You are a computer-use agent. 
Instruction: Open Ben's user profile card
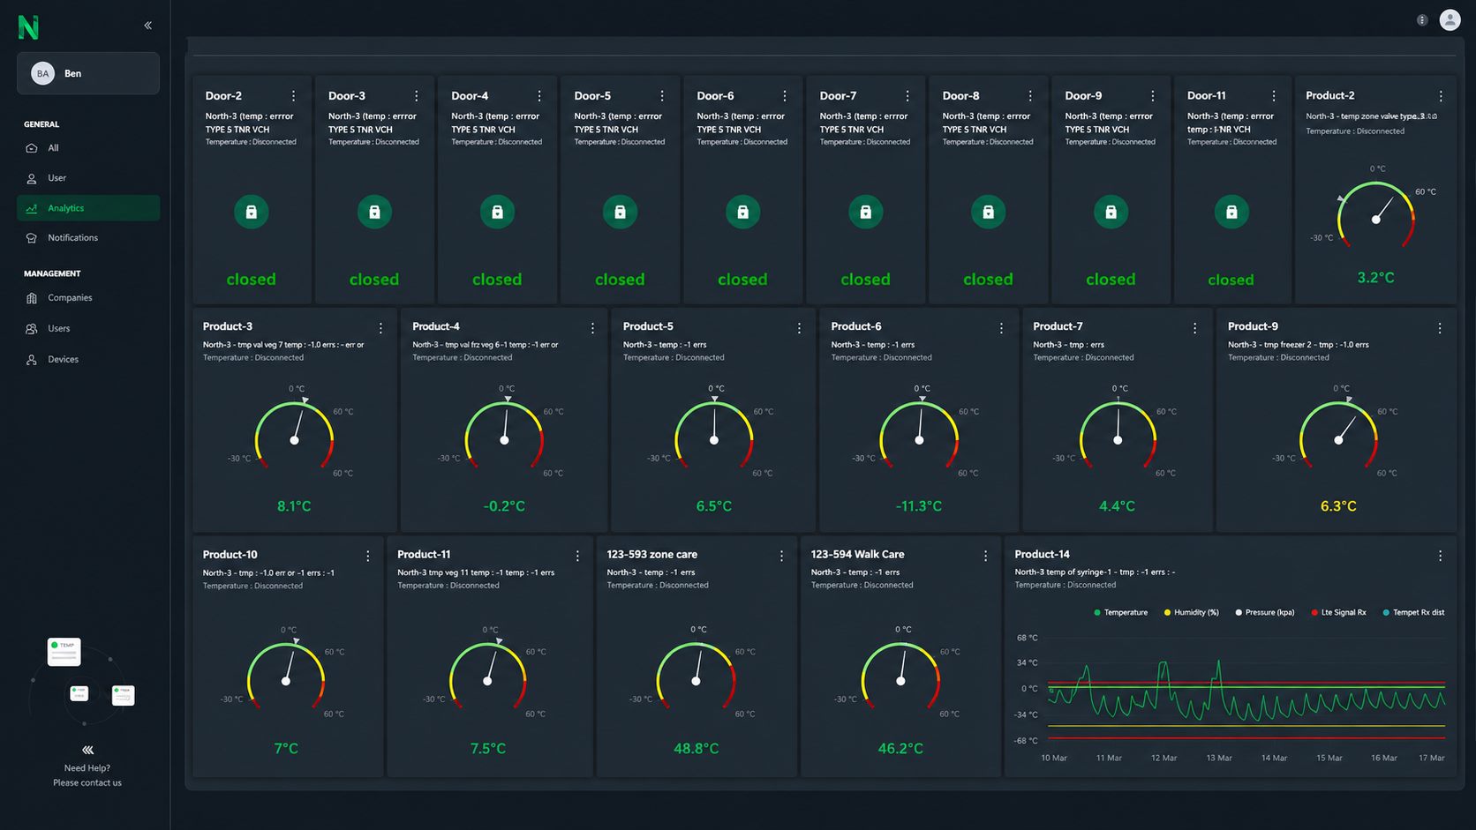[x=88, y=73]
